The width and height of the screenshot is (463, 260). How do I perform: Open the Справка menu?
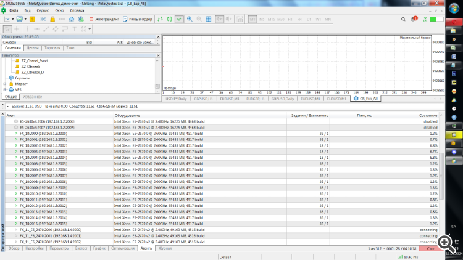click(x=77, y=10)
